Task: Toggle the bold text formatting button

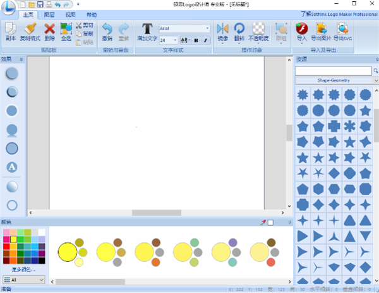Action: (x=196, y=40)
